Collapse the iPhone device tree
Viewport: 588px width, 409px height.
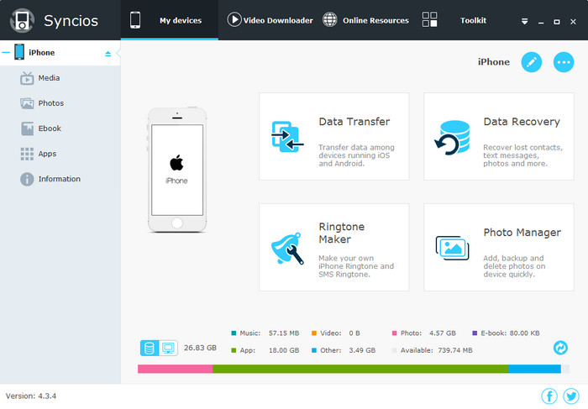click(6, 52)
